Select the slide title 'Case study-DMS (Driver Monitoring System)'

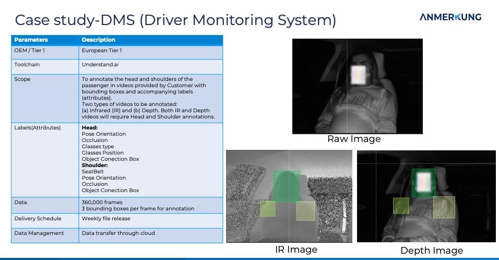[175, 20]
